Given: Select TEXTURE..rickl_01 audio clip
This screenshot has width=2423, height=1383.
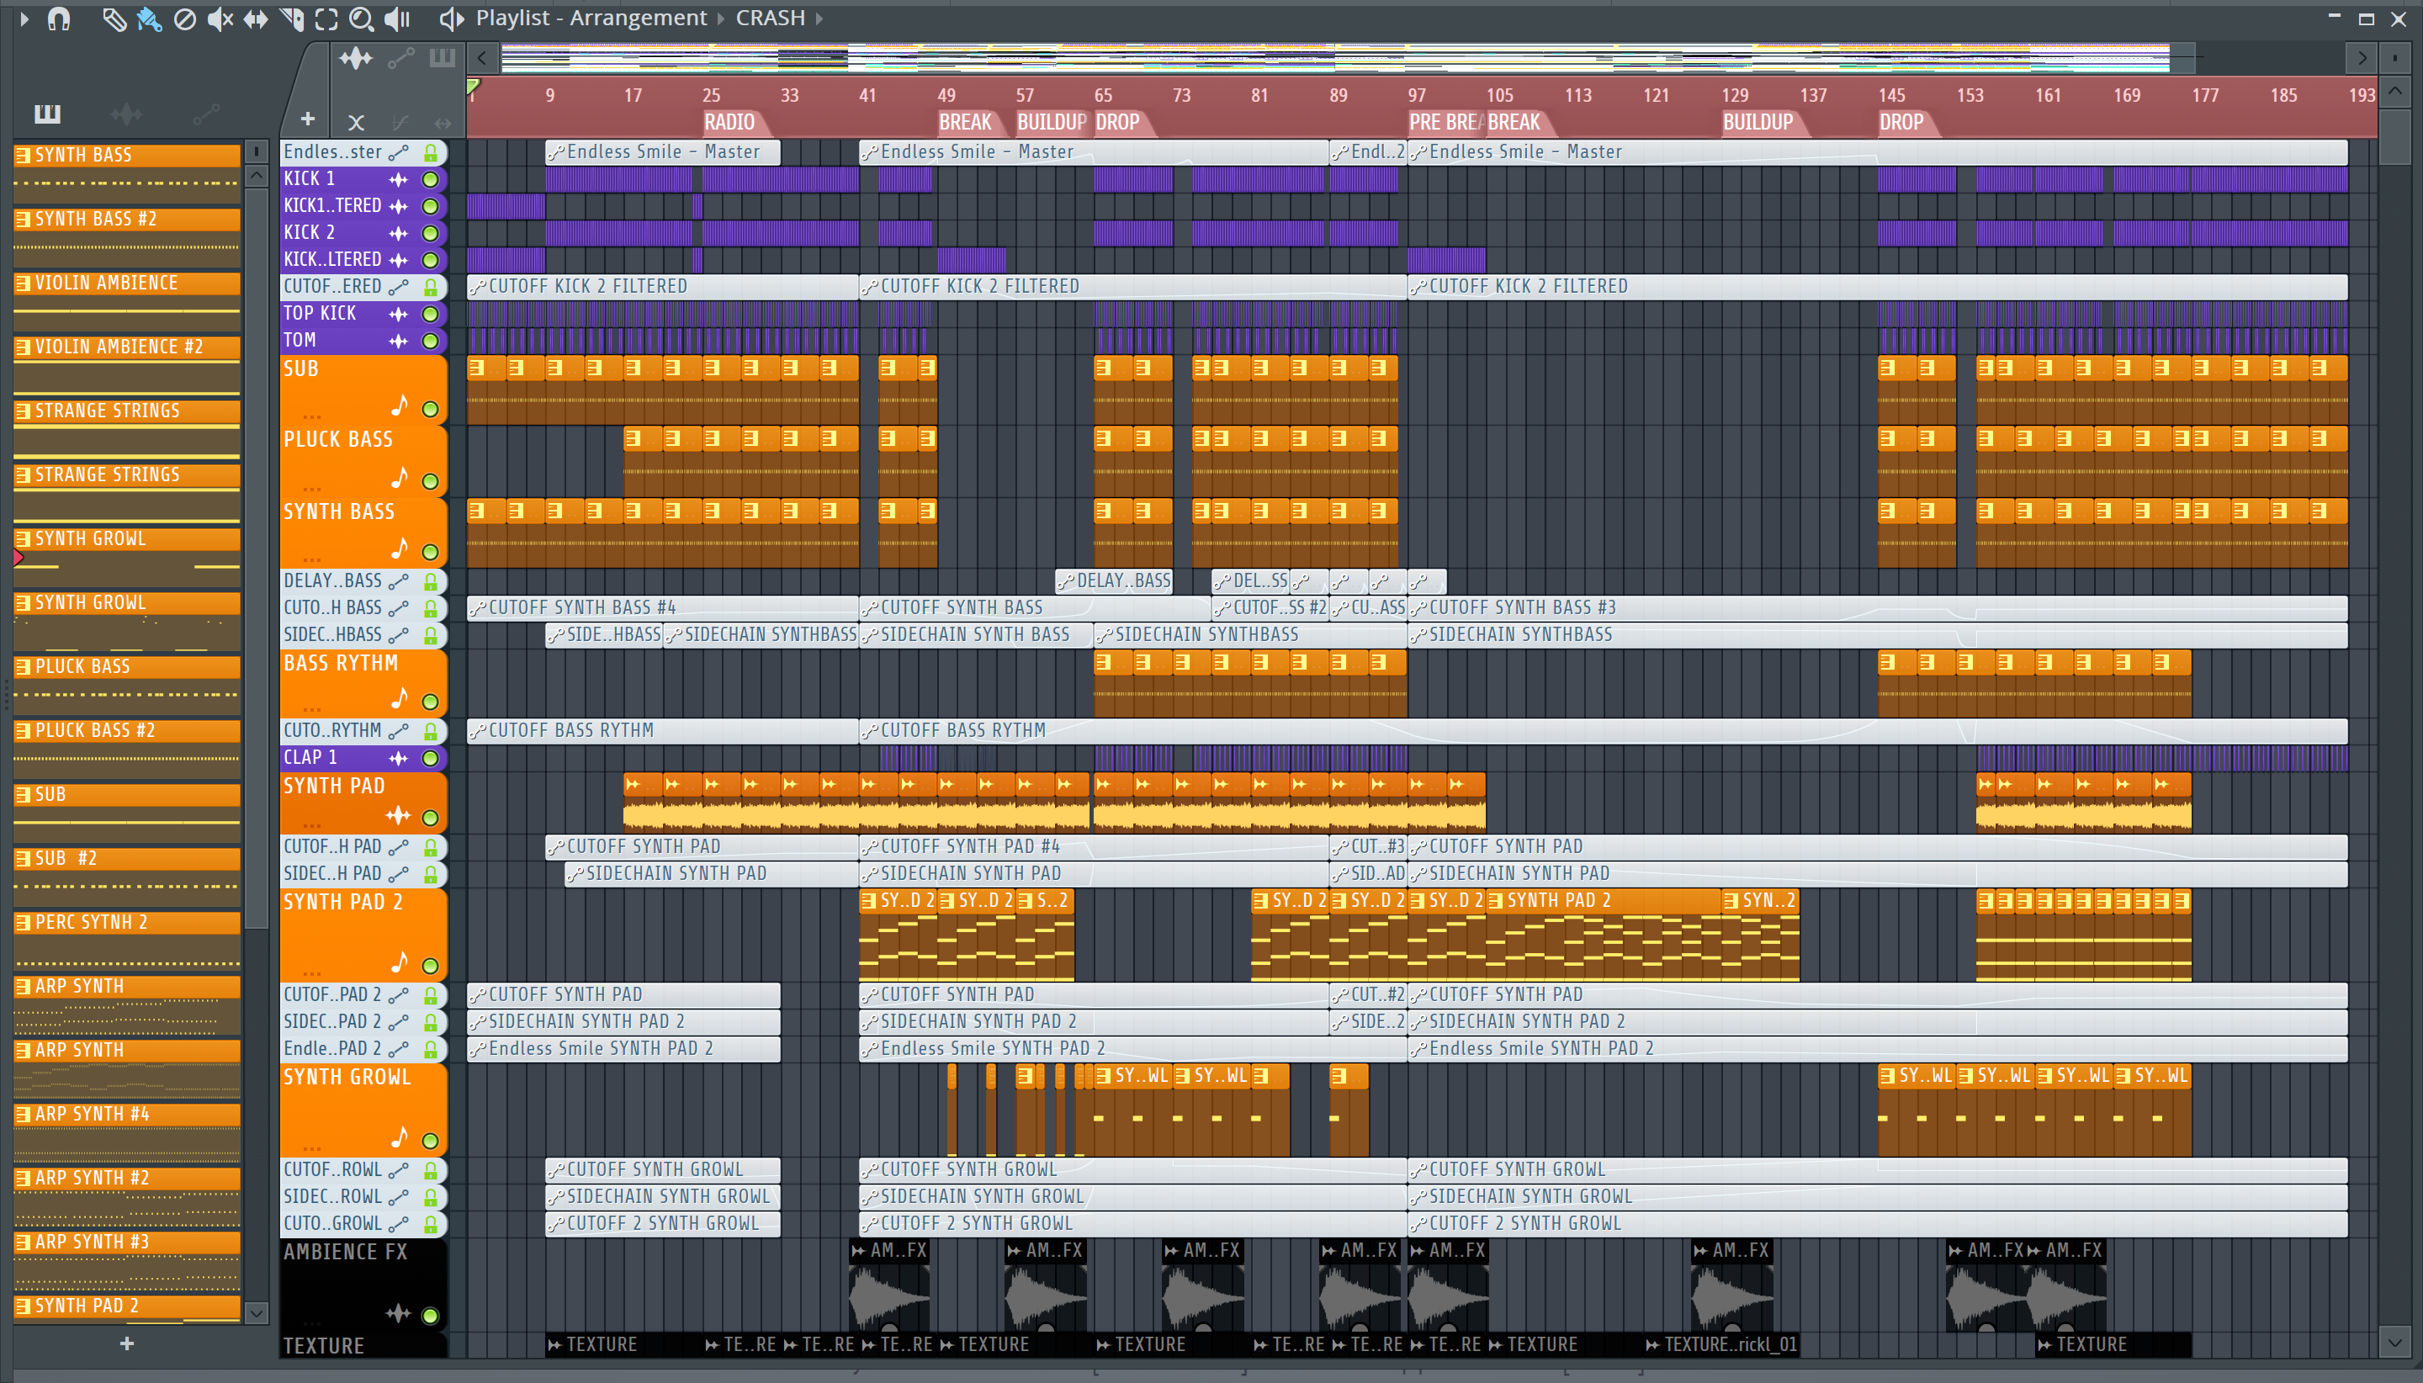Looking at the screenshot, I should pos(1721,1345).
